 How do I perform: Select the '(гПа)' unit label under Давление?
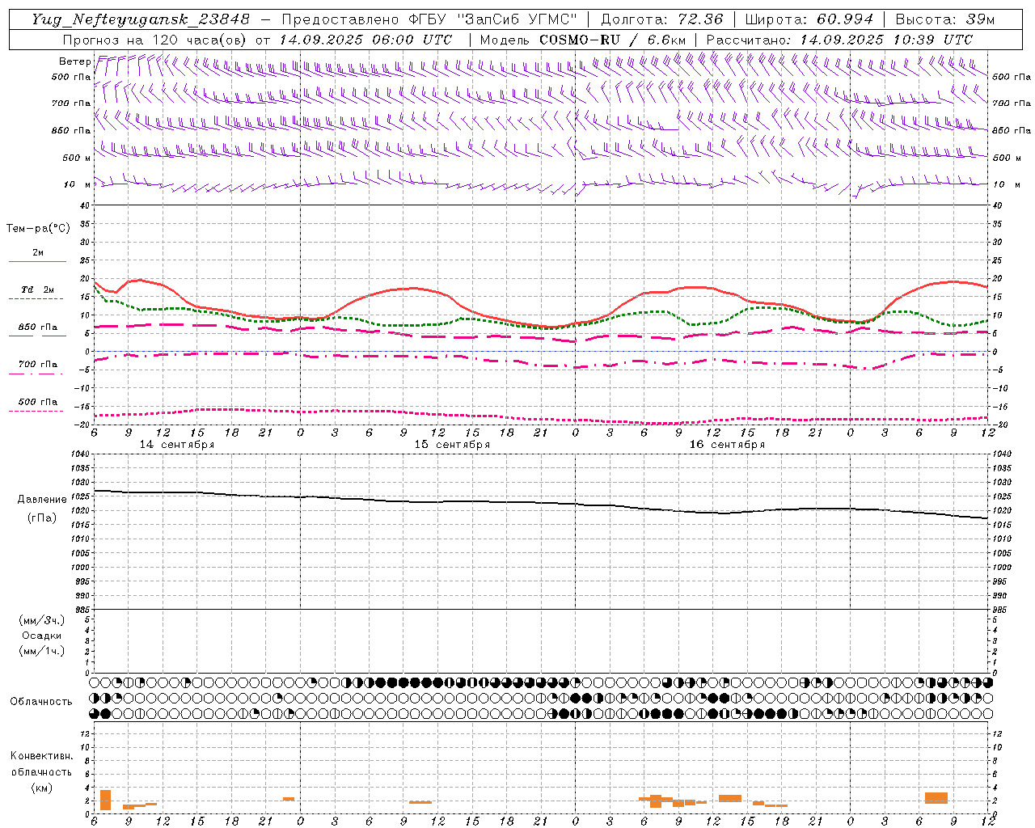(42, 517)
